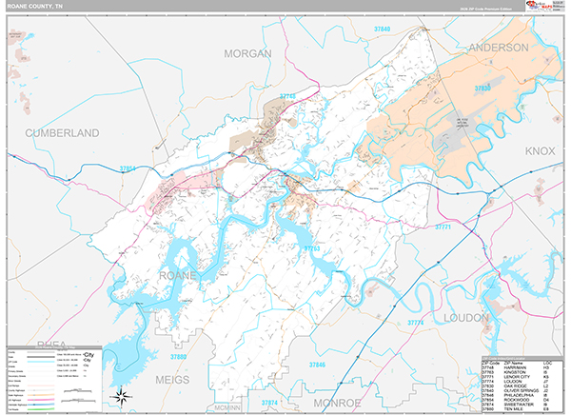Click the ZIP Name column header

pyautogui.click(x=514, y=364)
